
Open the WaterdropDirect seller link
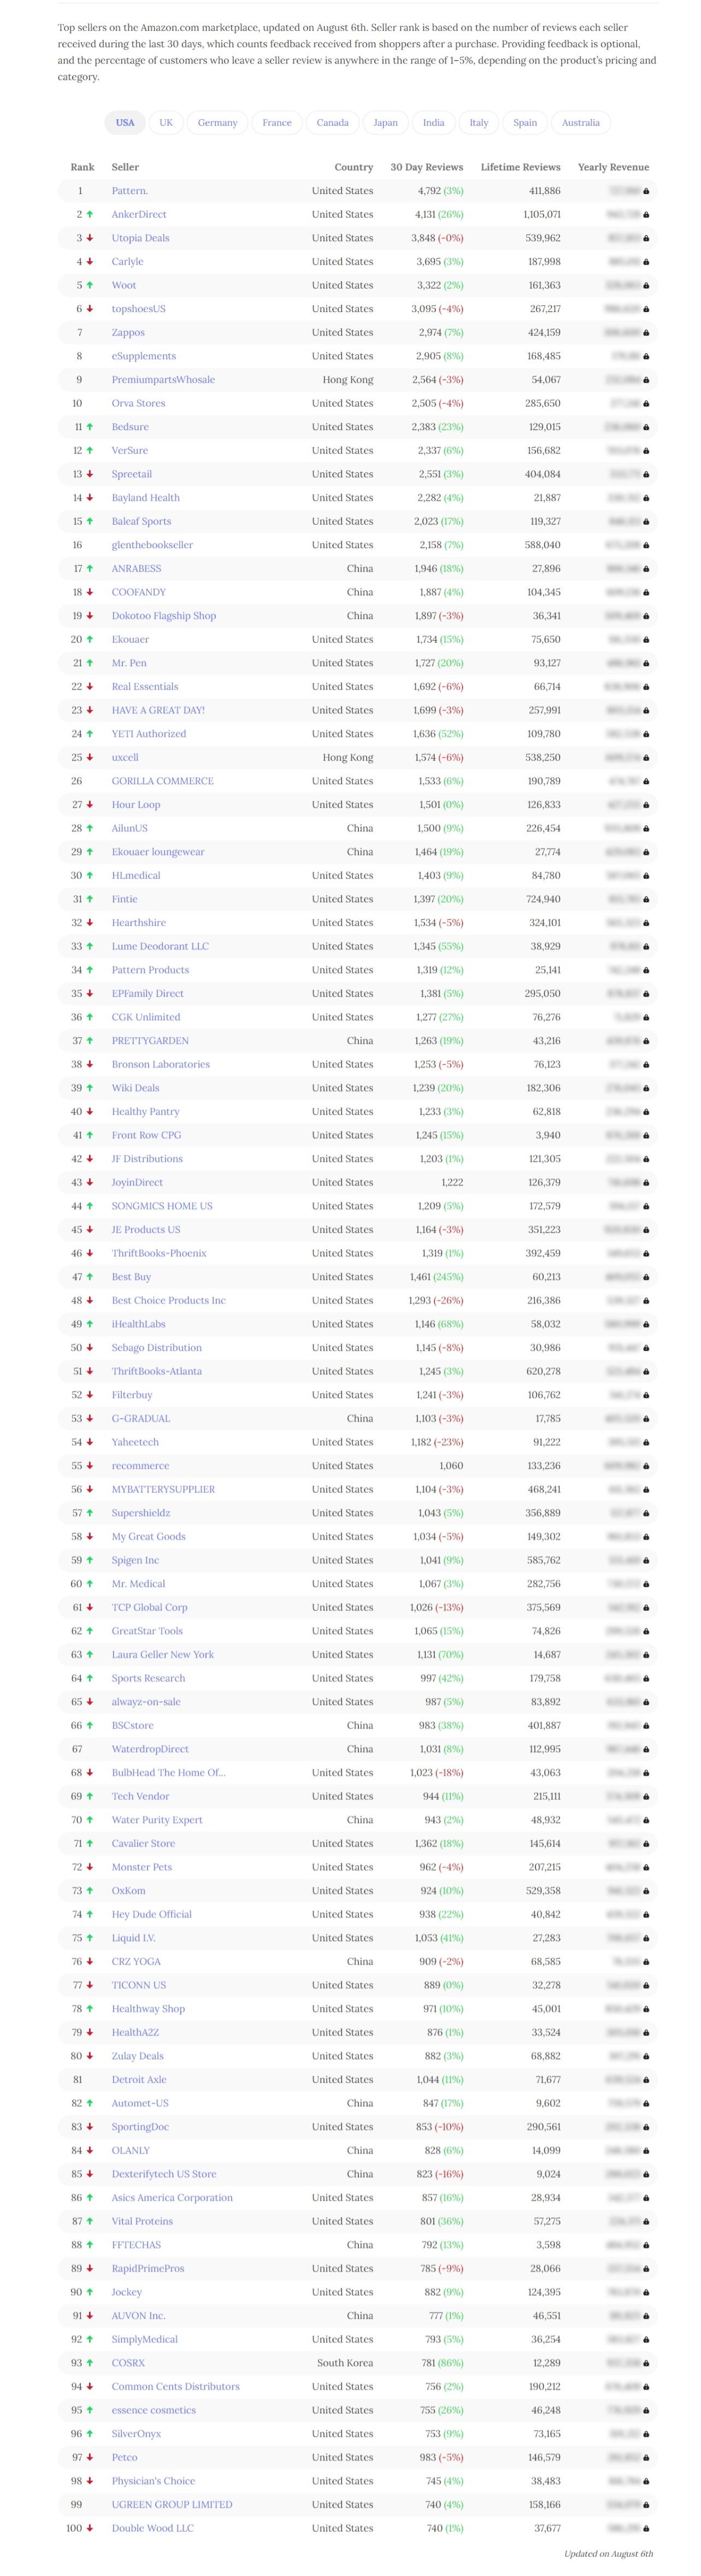150,1749
